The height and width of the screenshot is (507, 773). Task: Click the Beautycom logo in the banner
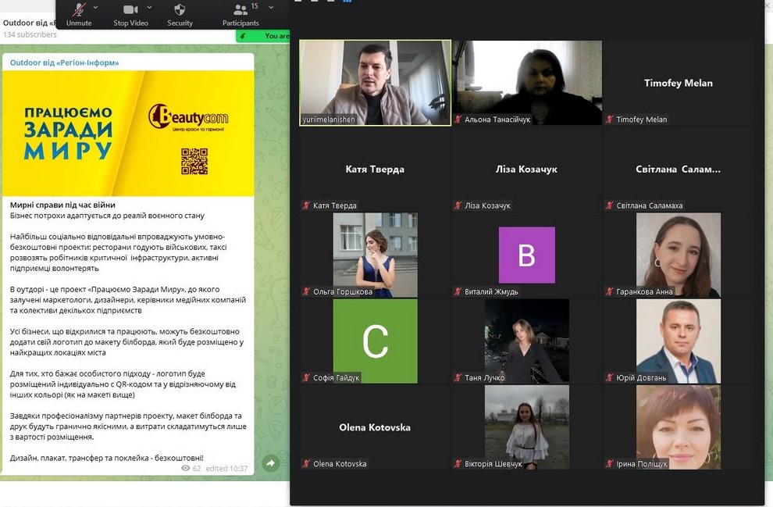[188, 118]
